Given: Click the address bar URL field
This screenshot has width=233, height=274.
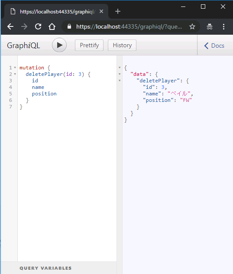Looking at the screenshot, I should 129,26.
